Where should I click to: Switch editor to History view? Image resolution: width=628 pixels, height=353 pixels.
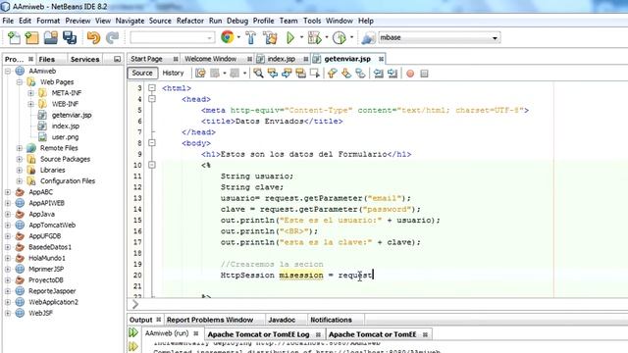tap(173, 73)
